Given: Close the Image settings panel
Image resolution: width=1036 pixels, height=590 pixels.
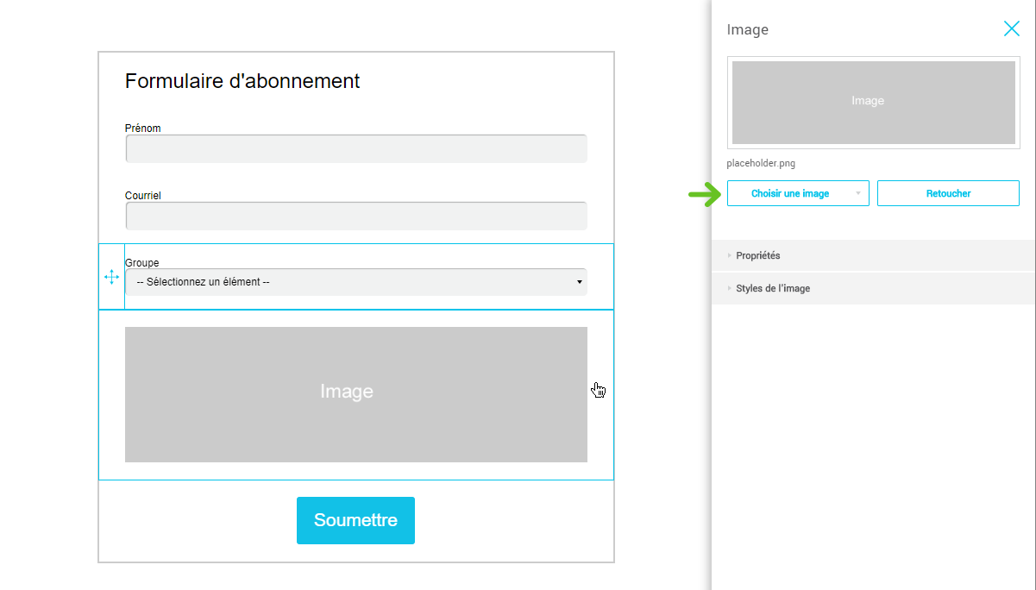Looking at the screenshot, I should (x=1011, y=28).
